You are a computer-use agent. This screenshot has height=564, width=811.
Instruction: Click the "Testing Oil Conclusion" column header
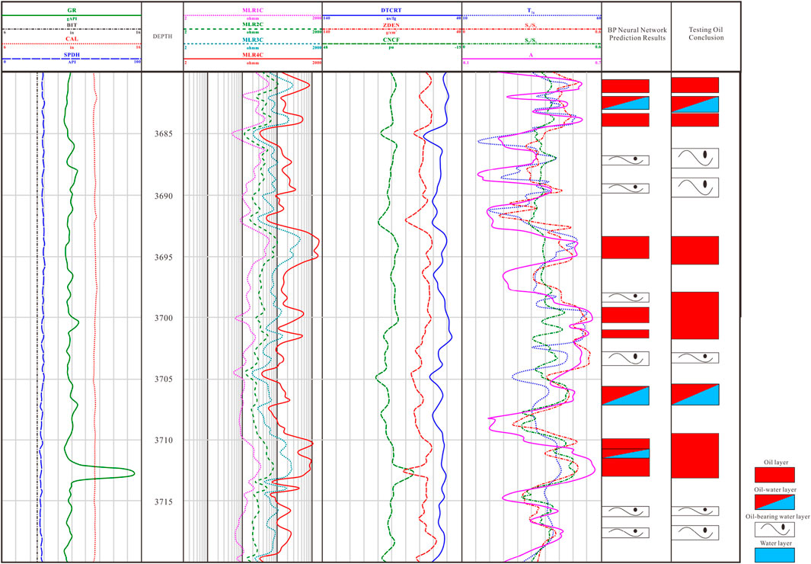(706, 34)
